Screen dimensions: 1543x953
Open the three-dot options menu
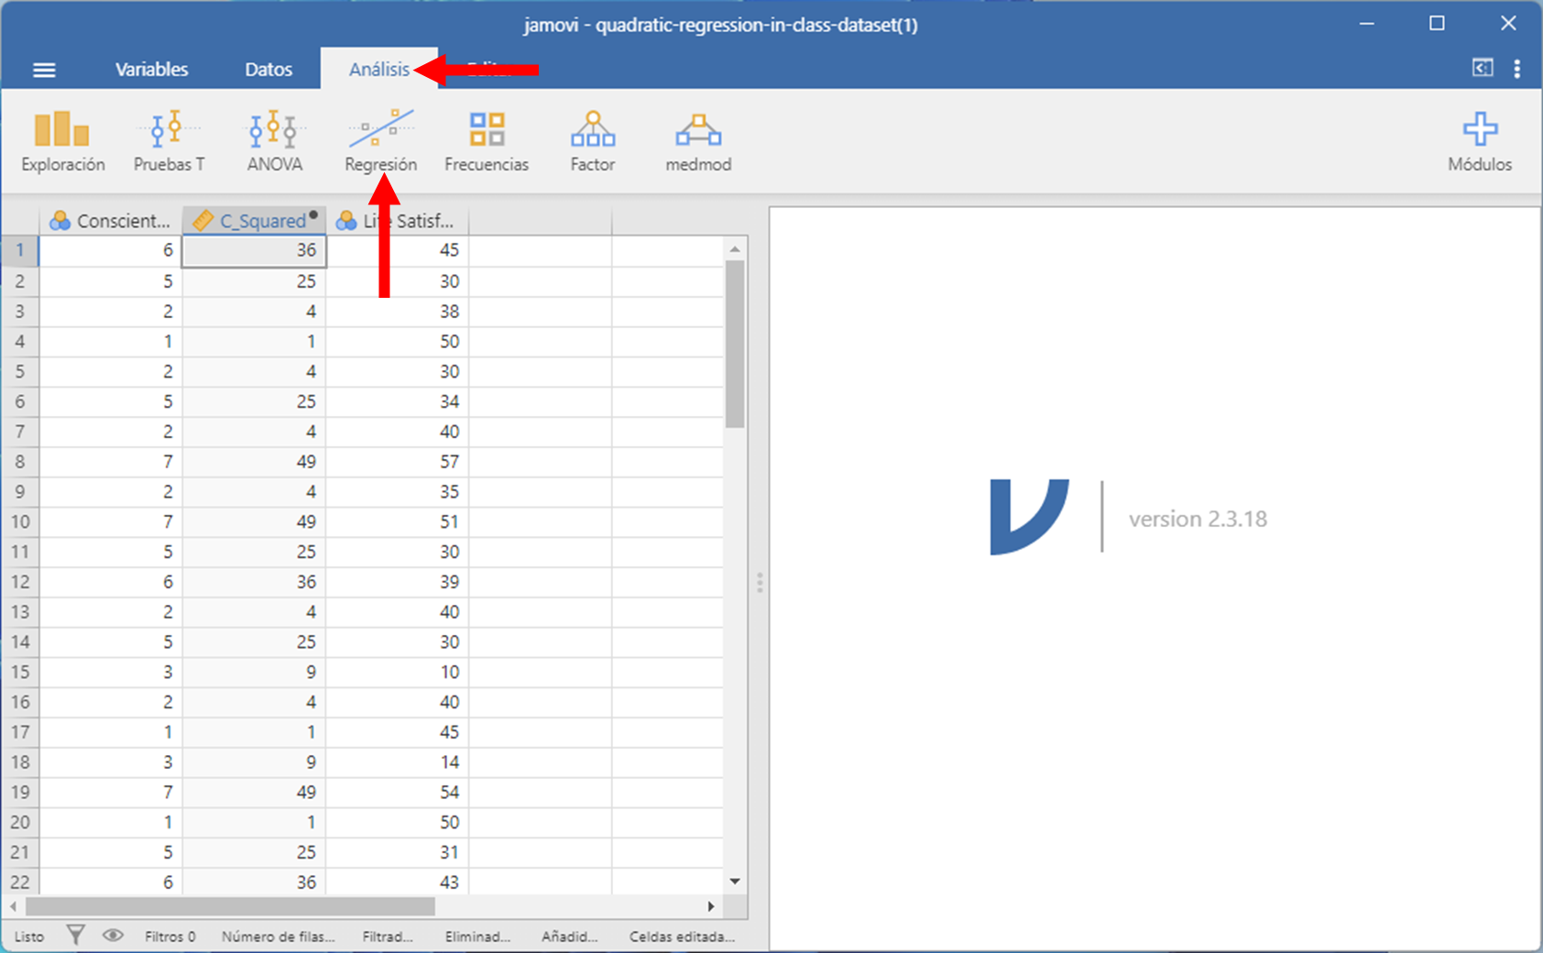pyautogui.click(x=1517, y=69)
